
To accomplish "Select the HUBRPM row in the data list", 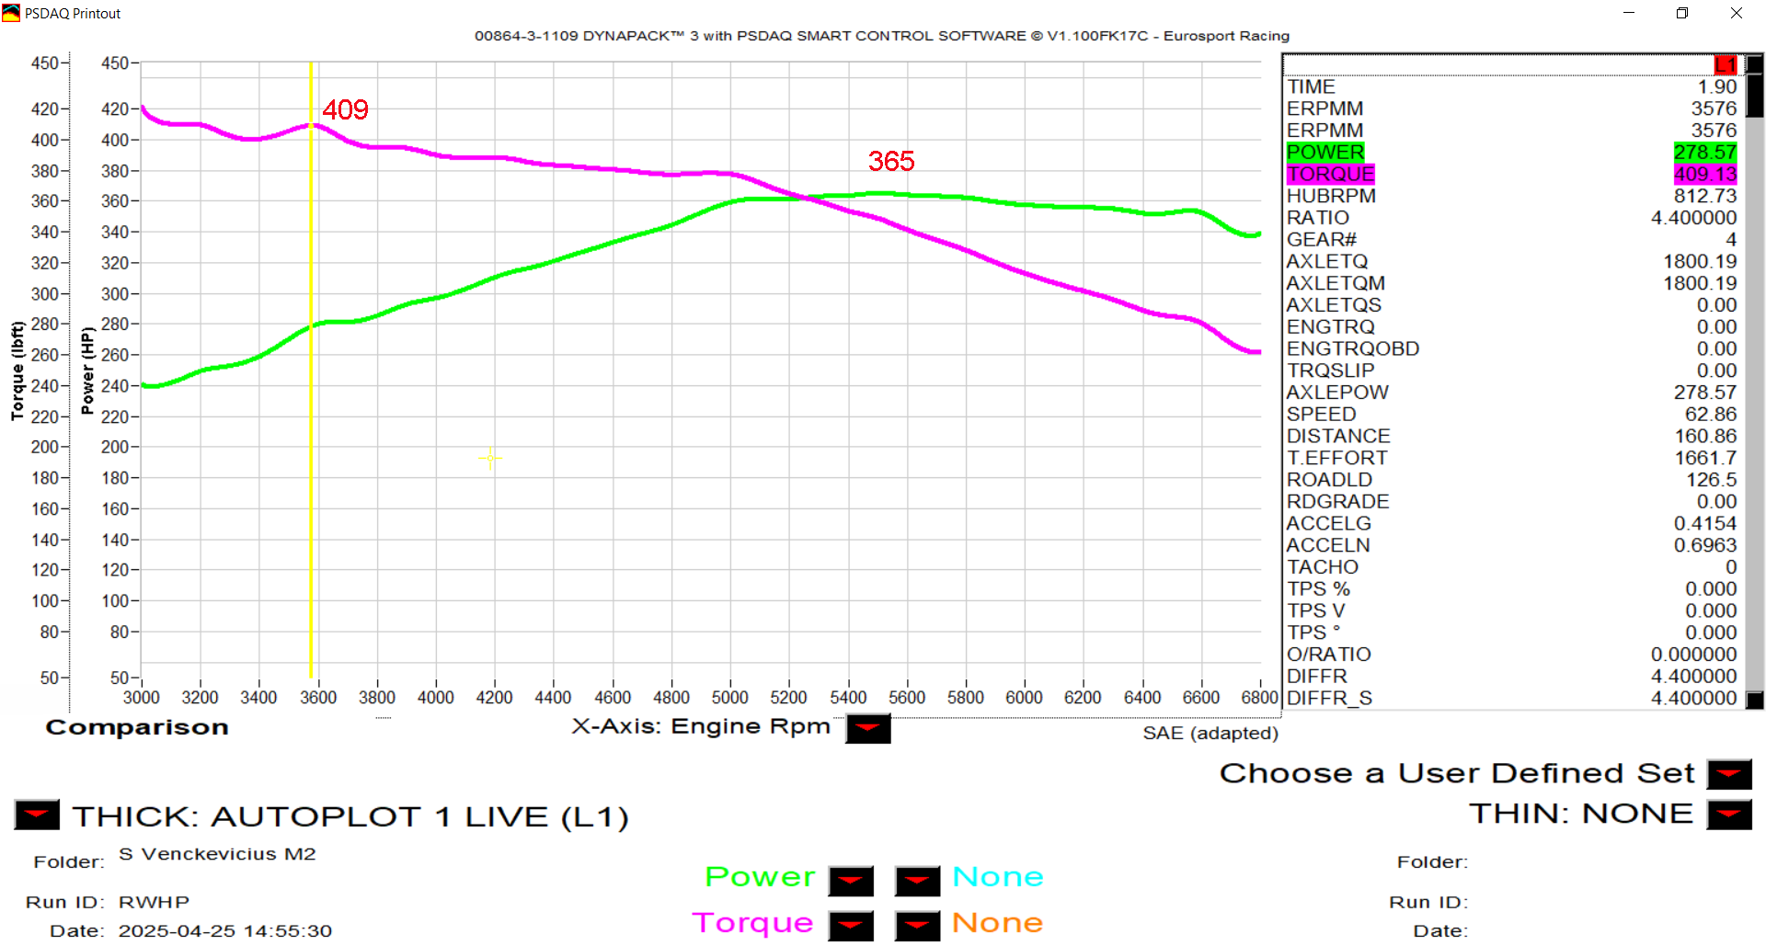I will coord(1512,196).
